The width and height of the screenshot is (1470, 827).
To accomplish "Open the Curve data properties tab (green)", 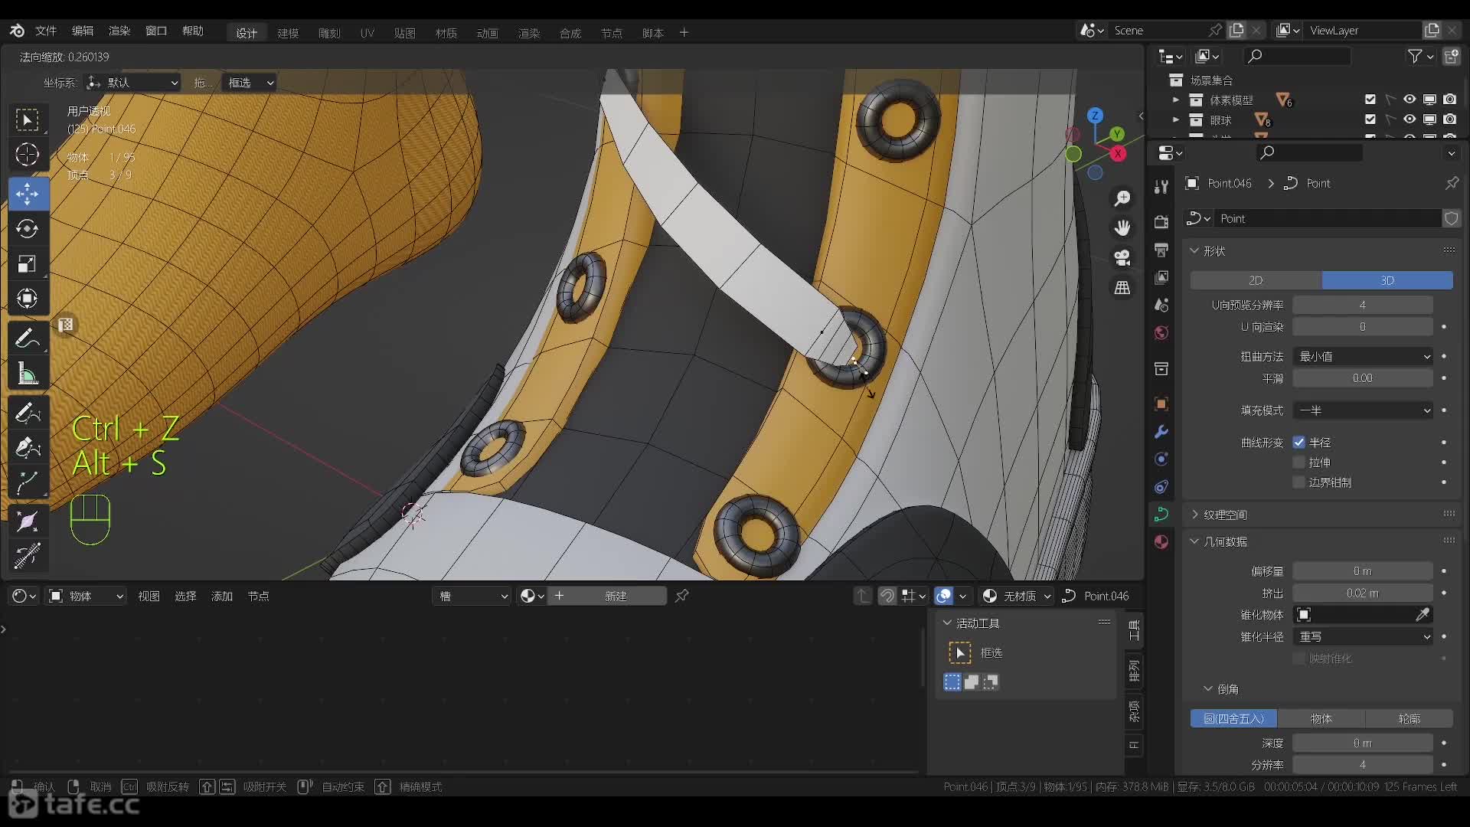I will click(1161, 514).
